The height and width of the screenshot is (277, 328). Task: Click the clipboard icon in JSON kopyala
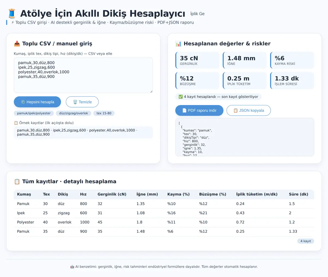tap(236, 110)
